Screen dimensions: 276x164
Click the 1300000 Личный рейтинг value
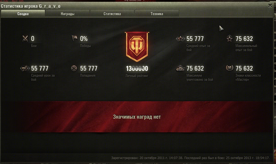pyautogui.click(x=137, y=68)
